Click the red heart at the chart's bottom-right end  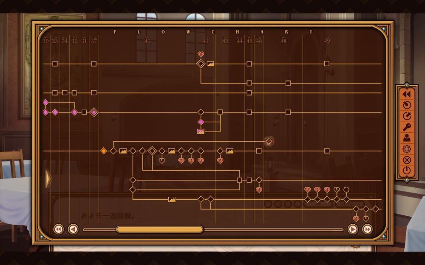356,219
